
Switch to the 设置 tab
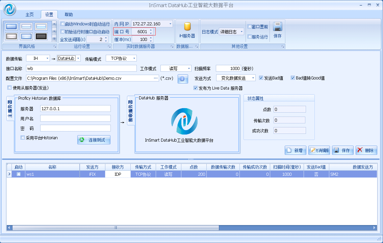pos(49,15)
